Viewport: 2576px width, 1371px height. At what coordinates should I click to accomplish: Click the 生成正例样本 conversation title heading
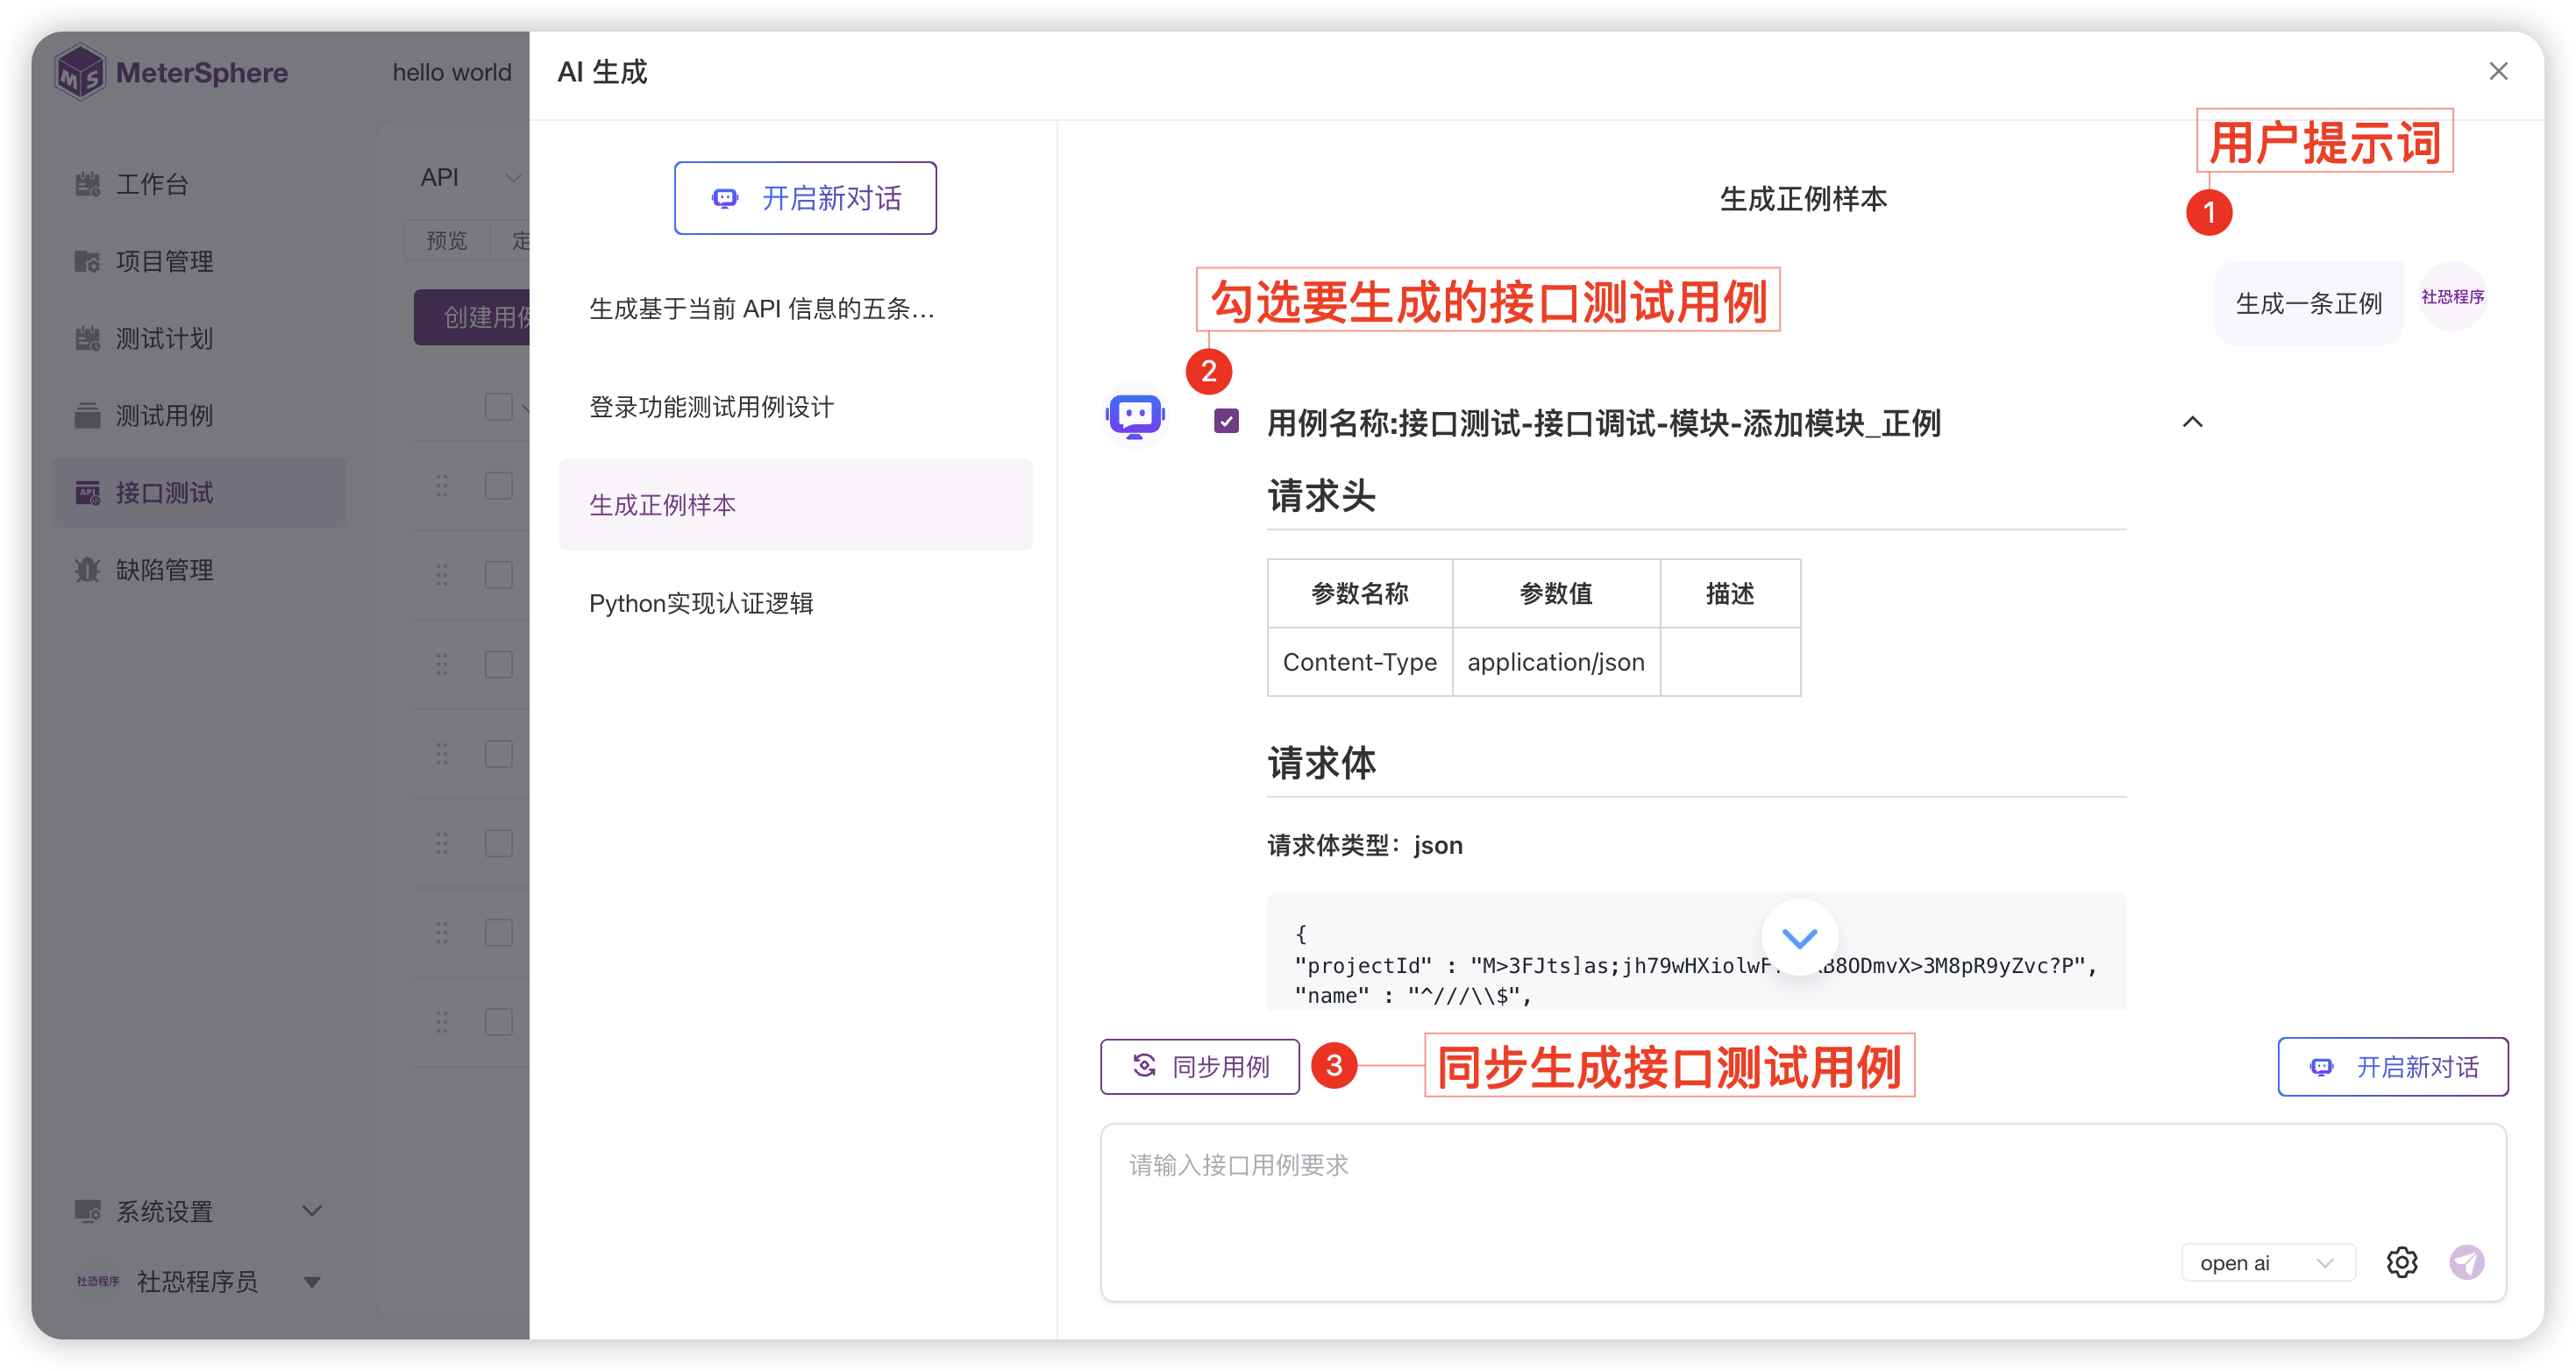(x=1803, y=198)
